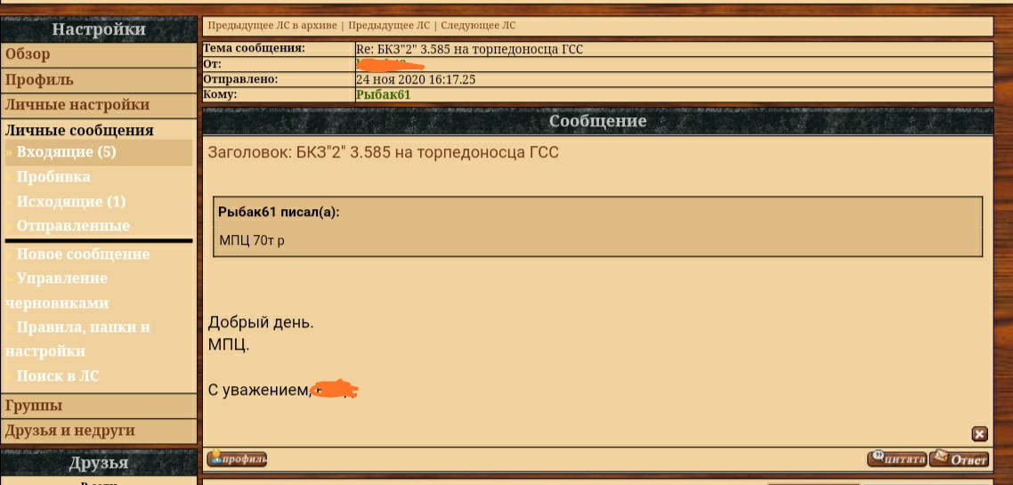The height and width of the screenshot is (485, 1013).
Task: Open Отправленные sent messages
Action: [73, 226]
